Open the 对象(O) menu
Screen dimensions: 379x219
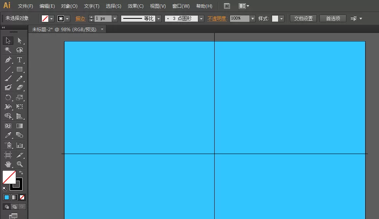click(69, 6)
